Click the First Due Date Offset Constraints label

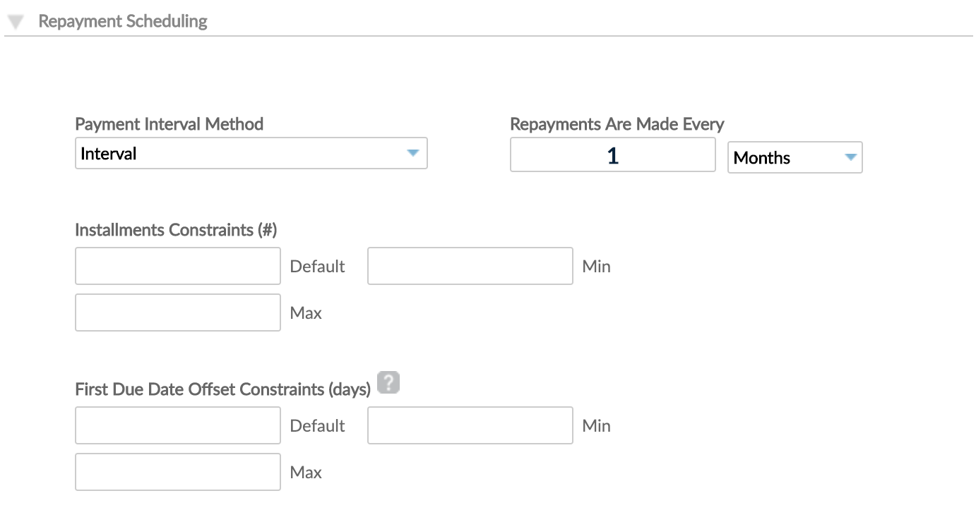coord(222,382)
